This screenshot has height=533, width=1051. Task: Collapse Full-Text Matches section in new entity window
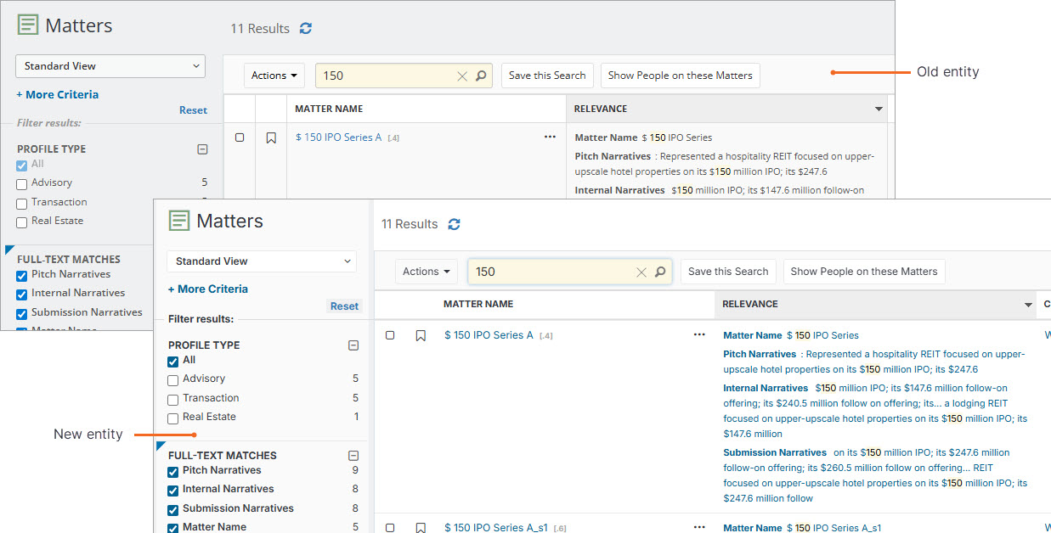[353, 456]
